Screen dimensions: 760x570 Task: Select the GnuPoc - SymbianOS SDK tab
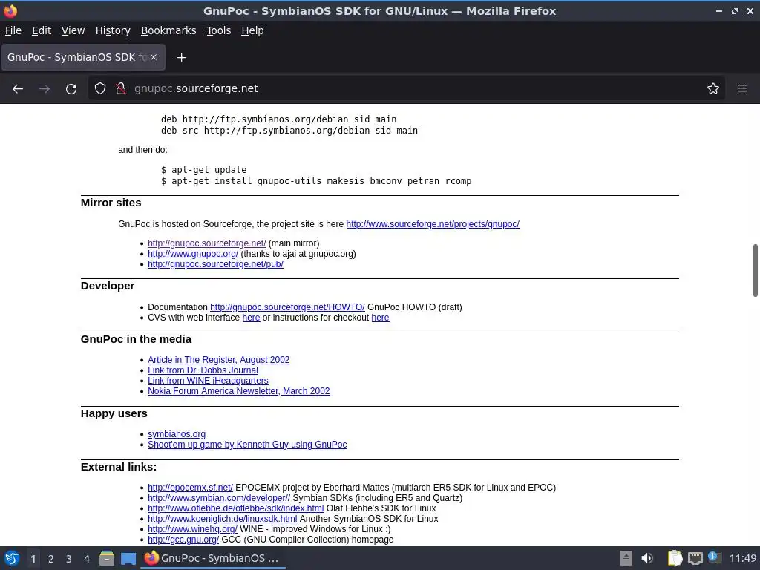pyautogui.click(x=83, y=57)
